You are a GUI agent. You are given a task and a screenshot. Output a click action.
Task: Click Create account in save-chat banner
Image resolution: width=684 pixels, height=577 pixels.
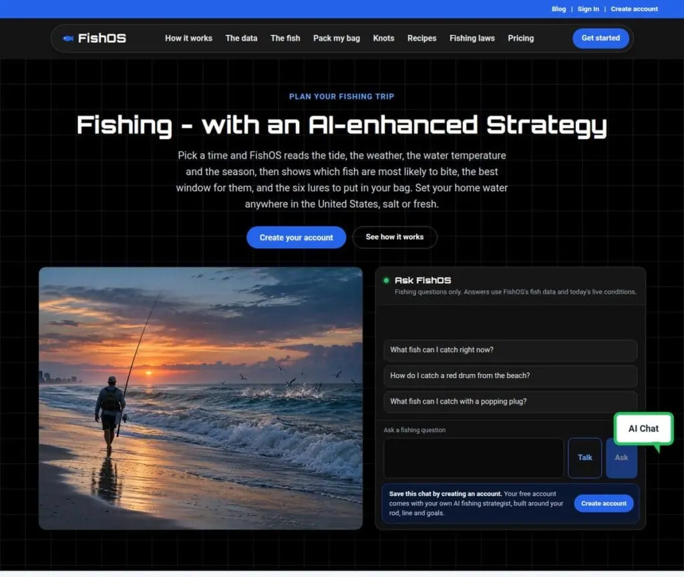pyautogui.click(x=604, y=504)
